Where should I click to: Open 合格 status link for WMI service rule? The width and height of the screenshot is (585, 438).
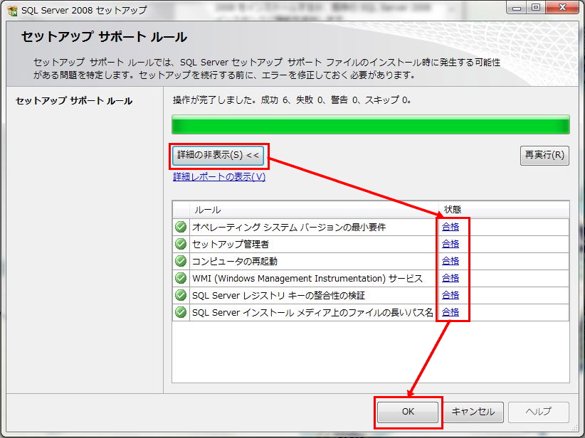[x=450, y=278]
